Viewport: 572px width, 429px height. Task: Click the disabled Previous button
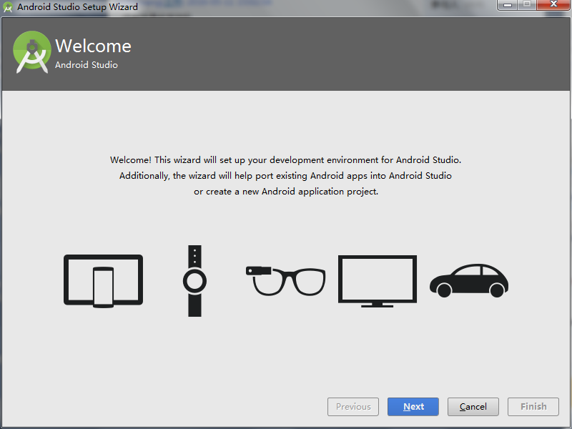pos(353,406)
